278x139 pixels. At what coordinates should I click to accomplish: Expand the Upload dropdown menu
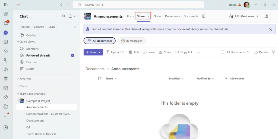click(x=115, y=52)
